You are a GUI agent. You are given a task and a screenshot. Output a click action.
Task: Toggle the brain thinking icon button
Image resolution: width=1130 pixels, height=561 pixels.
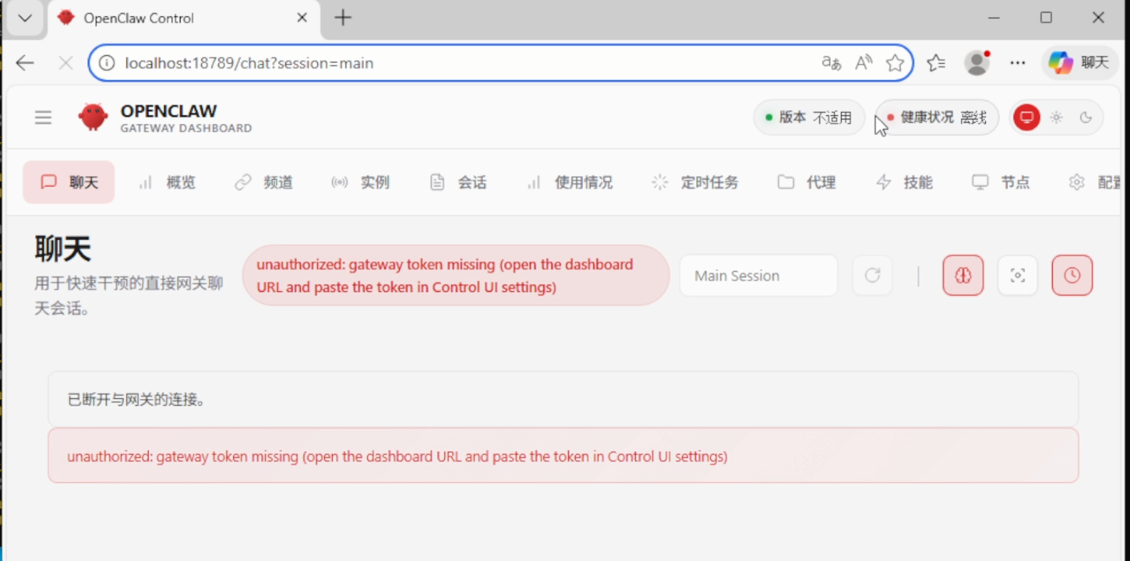963,276
